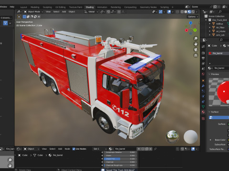Click the Z axis on the navigation gizmo
Viewport: 229px width, 171px height.
click(191, 23)
